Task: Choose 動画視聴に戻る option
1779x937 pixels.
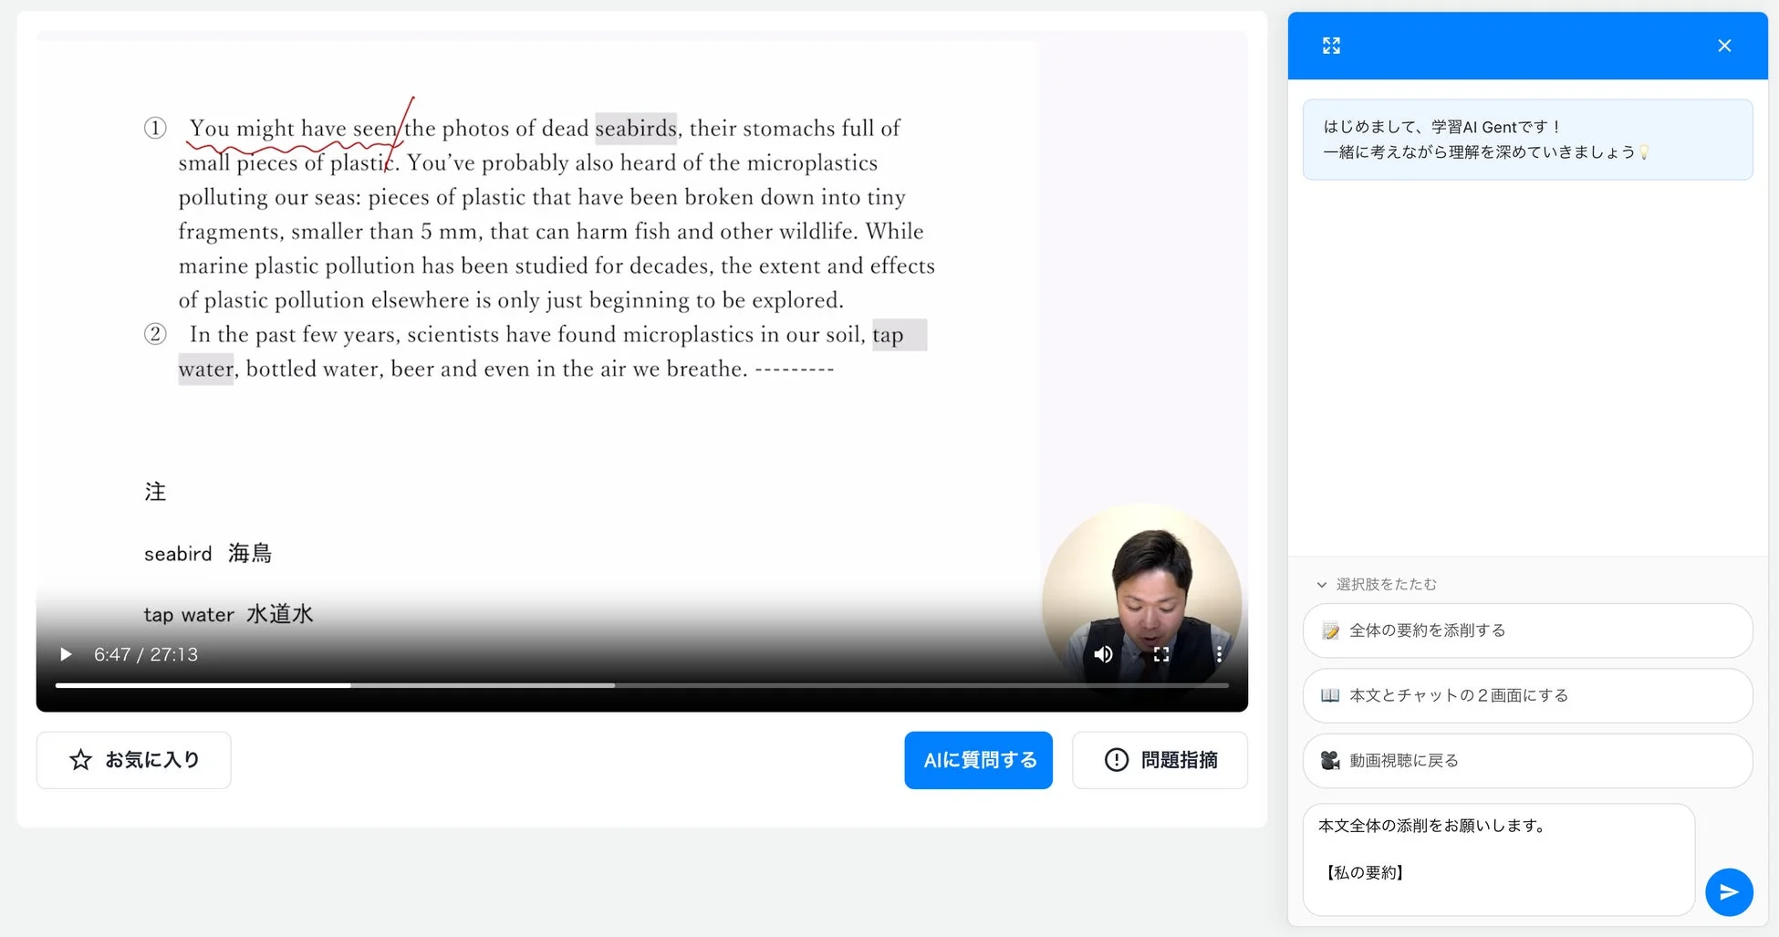Action: [1528, 761]
